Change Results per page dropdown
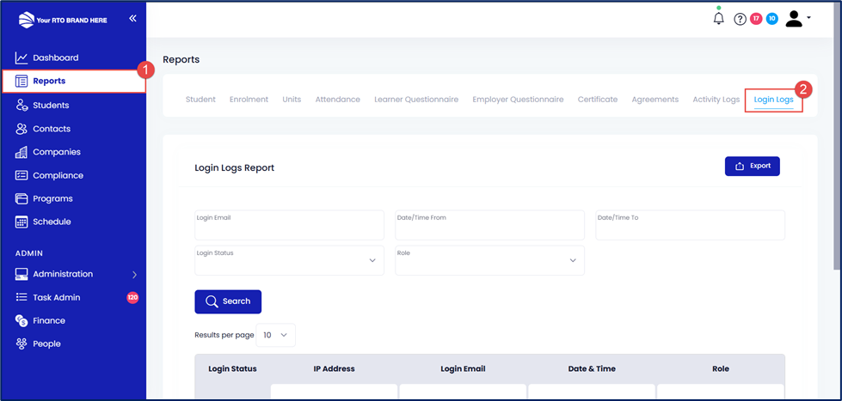The image size is (842, 401). point(275,335)
